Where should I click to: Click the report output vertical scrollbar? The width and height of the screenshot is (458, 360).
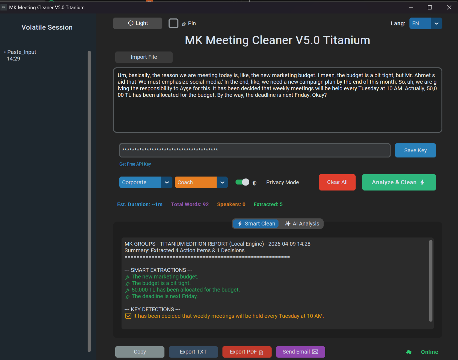click(430, 280)
